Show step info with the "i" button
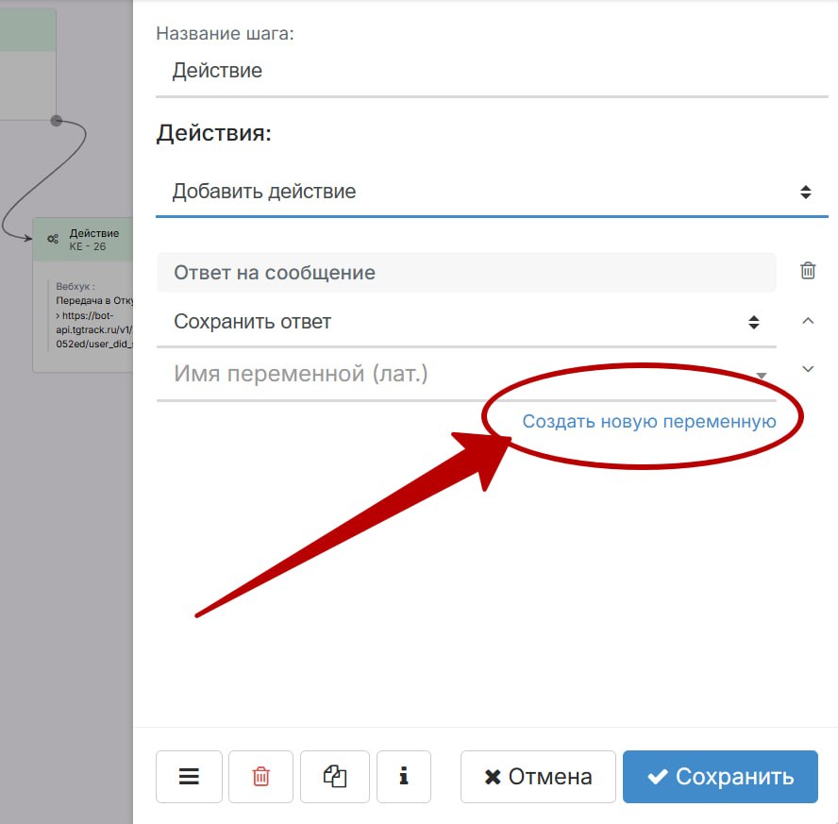 click(404, 777)
